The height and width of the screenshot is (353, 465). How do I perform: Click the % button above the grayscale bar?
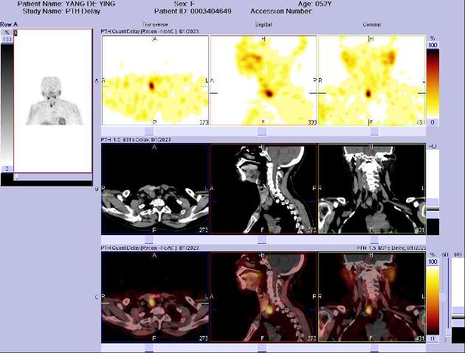7,33
